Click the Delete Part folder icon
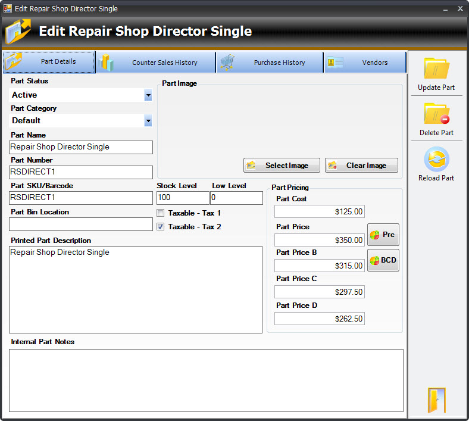The height and width of the screenshot is (421, 469). click(436, 114)
